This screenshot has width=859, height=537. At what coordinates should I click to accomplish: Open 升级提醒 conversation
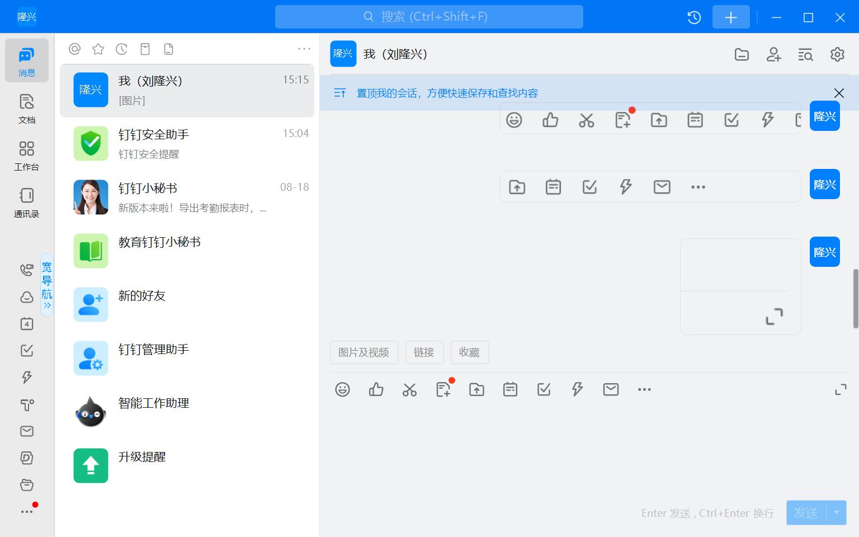[x=187, y=466]
